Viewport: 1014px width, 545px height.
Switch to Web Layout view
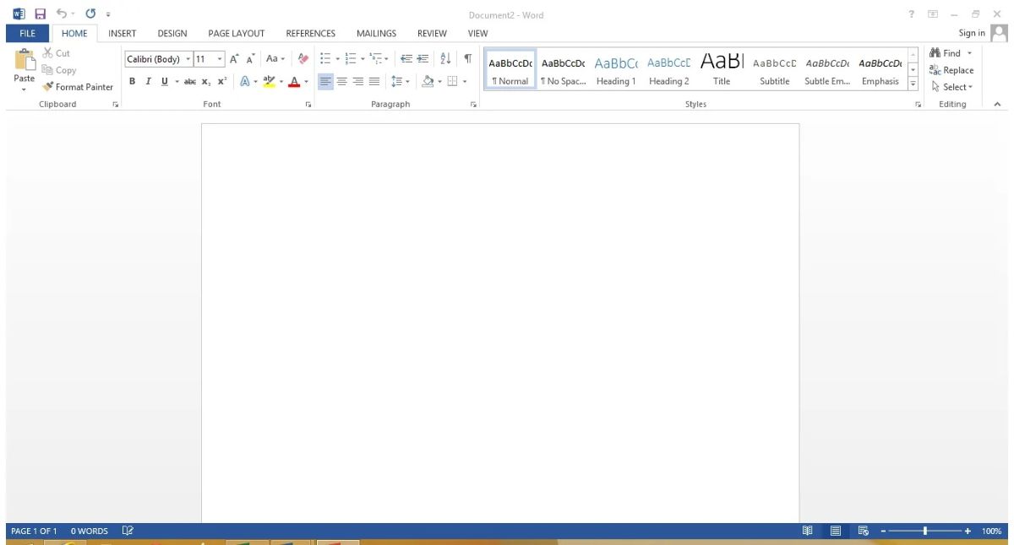(864, 531)
